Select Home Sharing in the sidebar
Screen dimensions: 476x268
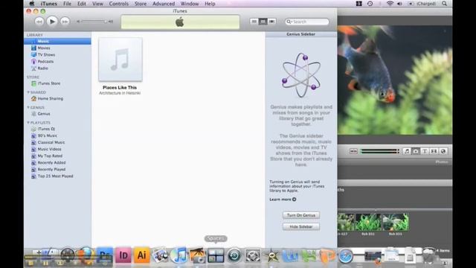[x=51, y=98]
